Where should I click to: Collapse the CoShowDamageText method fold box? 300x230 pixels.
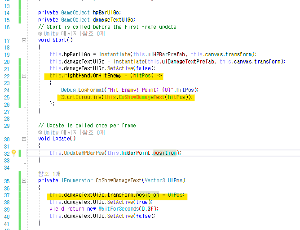click(24, 180)
